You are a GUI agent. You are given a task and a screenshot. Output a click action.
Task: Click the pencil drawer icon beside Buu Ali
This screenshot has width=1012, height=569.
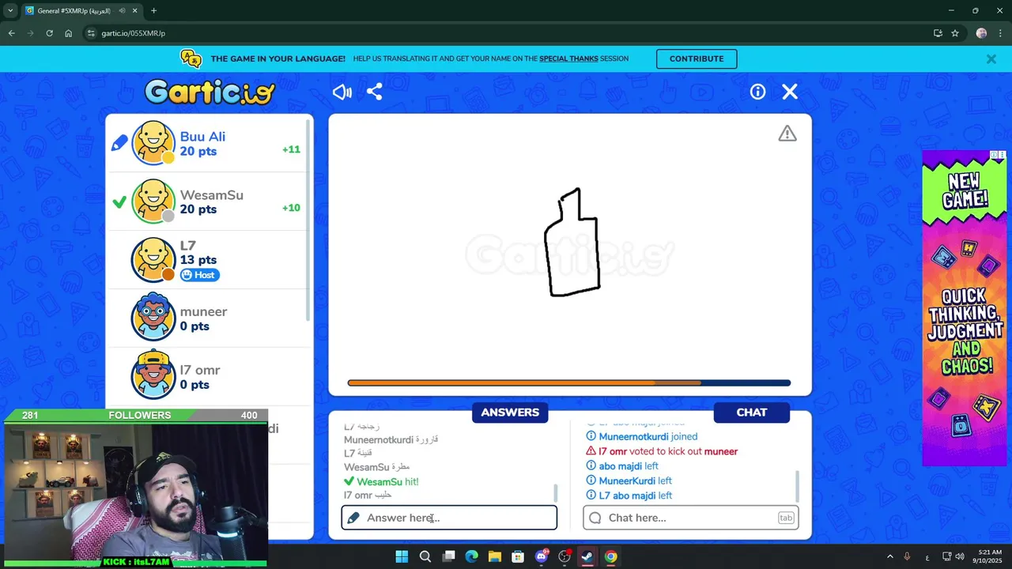click(119, 143)
